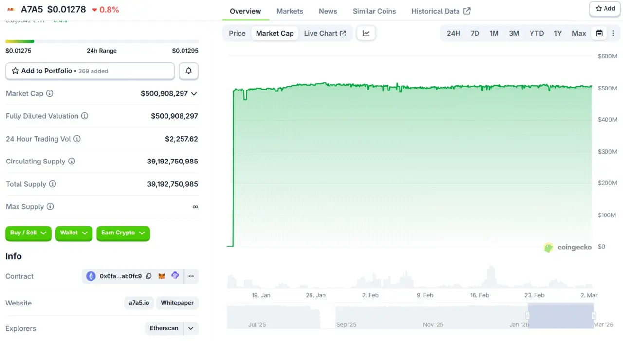Expand the Explorers dropdown arrow next to Etherscan

[191, 328]
